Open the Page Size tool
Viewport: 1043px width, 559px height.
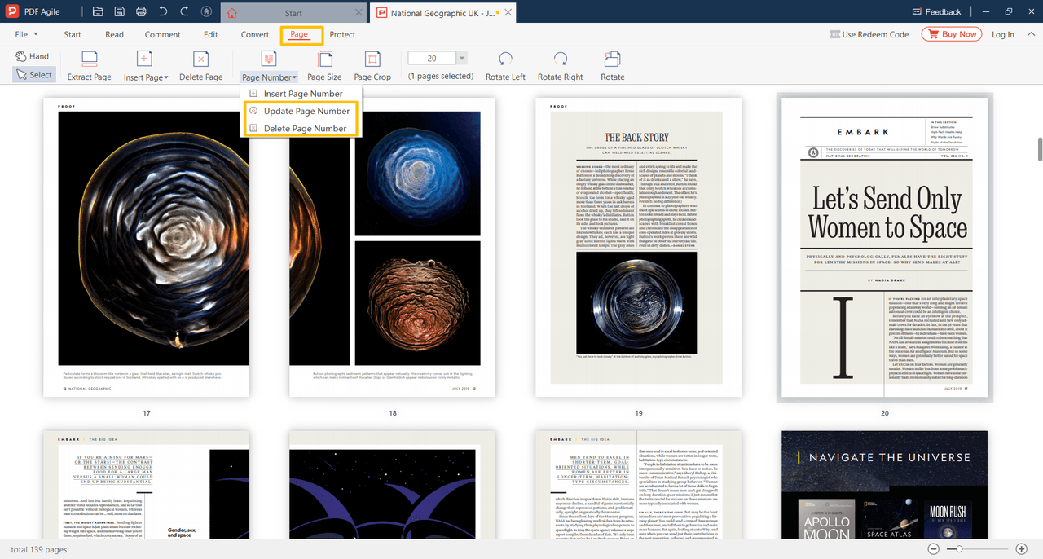tap(324, 59)
